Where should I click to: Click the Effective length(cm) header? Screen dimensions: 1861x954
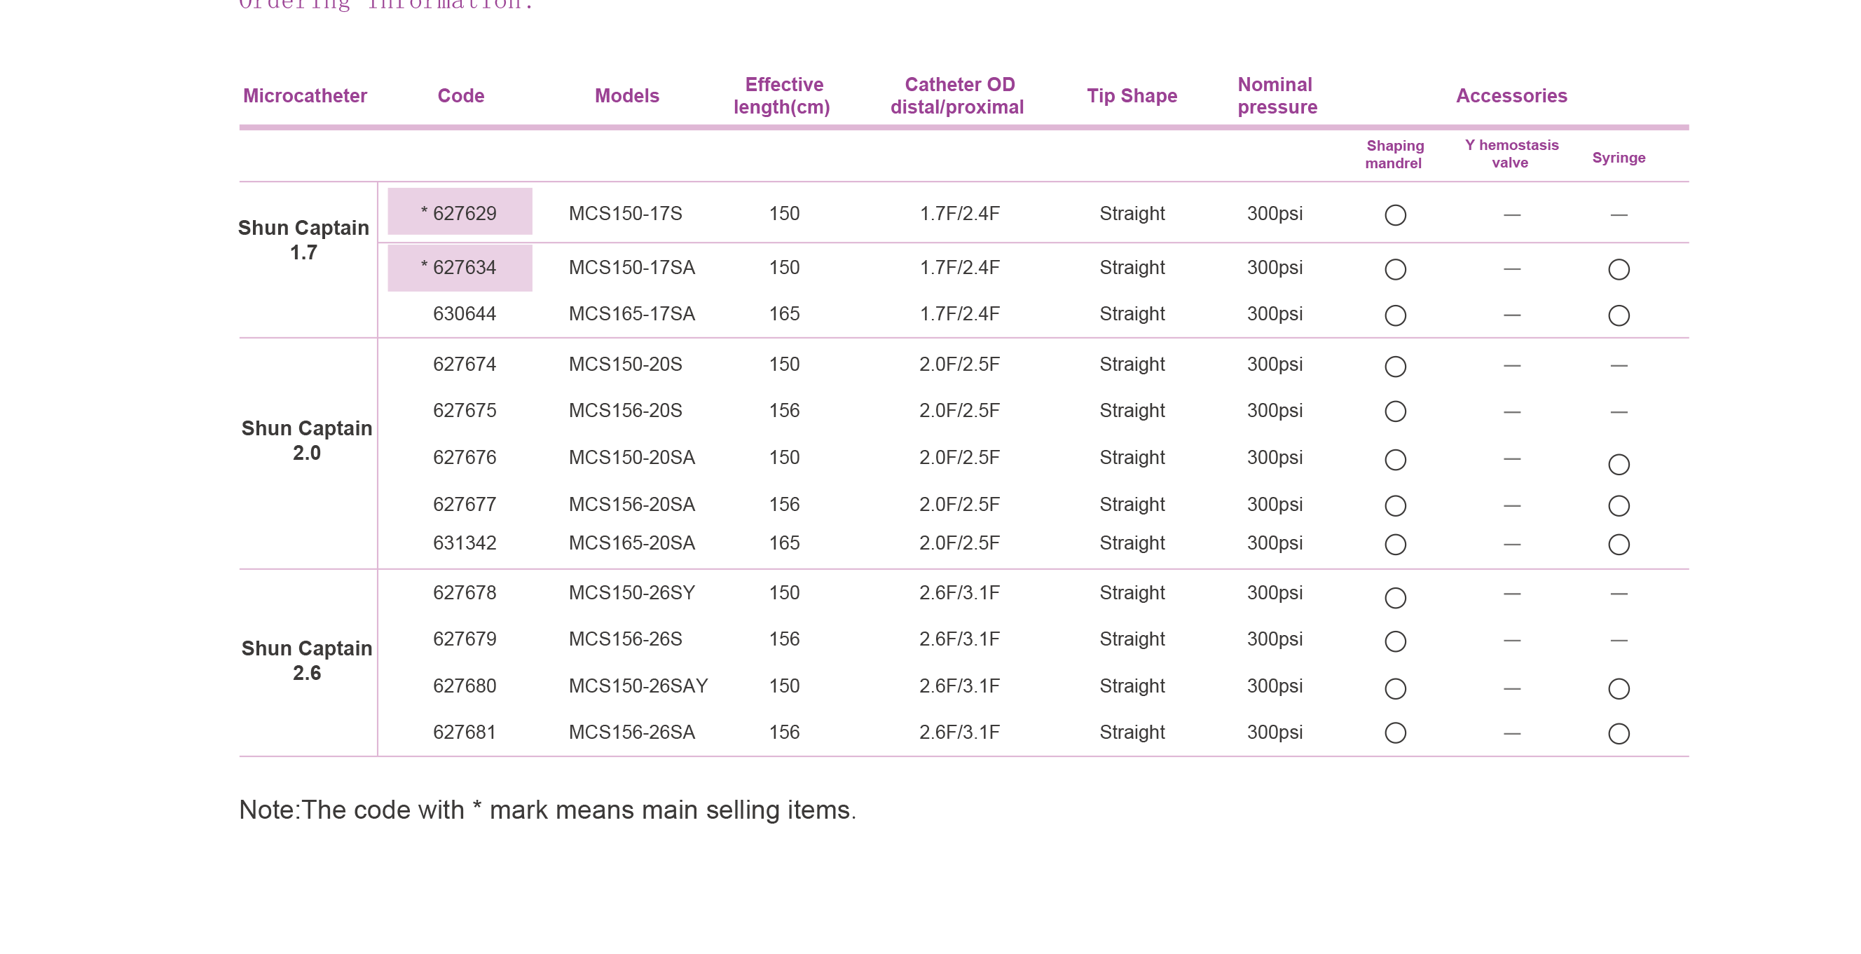pyautogui.click(x=783, y=95)
